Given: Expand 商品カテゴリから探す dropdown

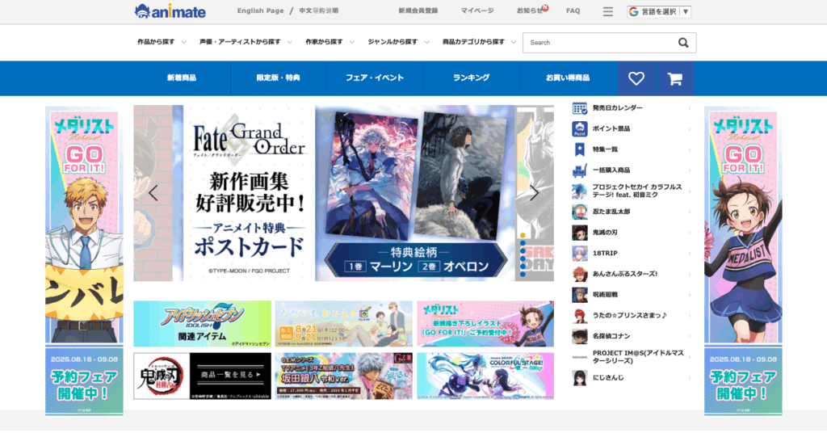Looking at the screenshot, I should pos(479,42).
